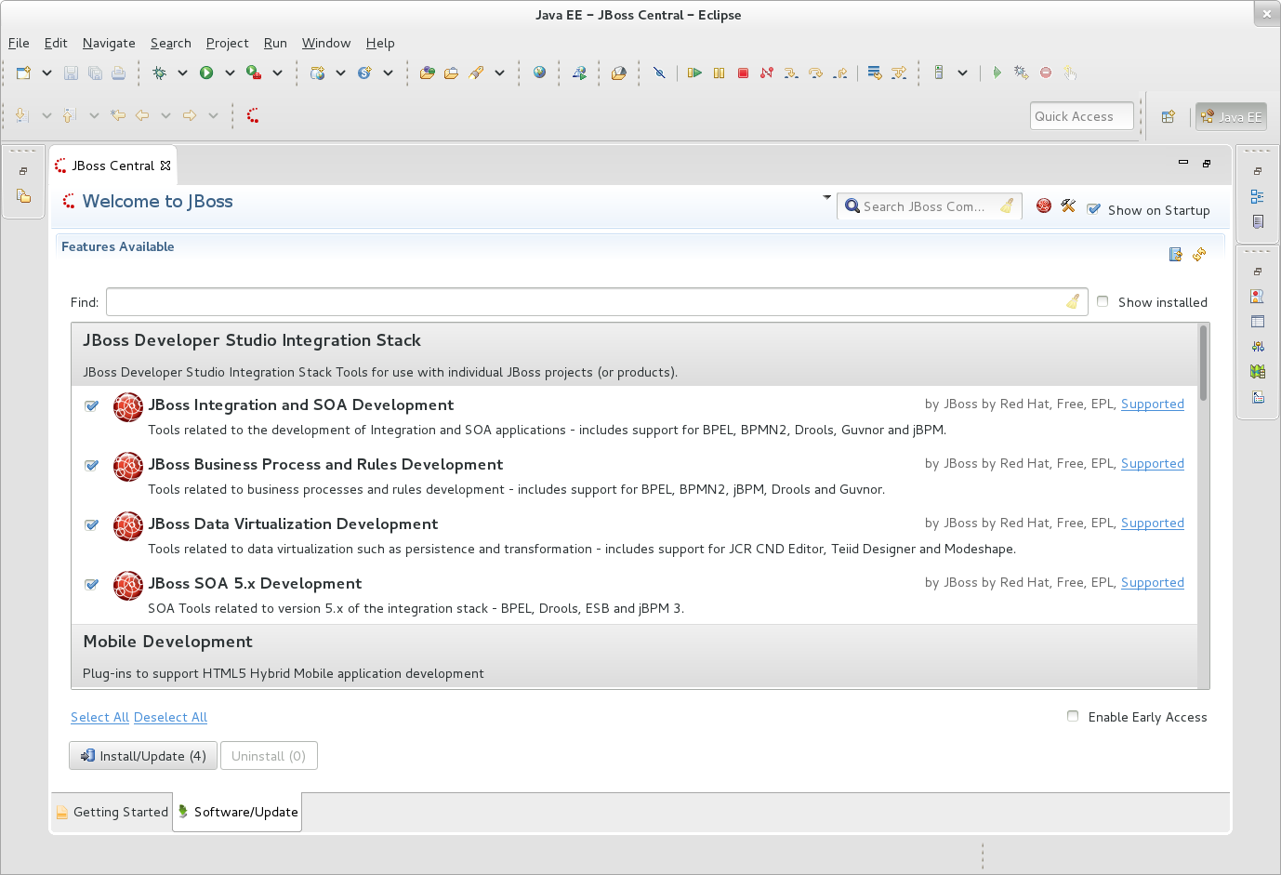Screen dimensions: 1281x875
Task: Click the New Dynamic Web Project icon
Action: coord(318,73)
